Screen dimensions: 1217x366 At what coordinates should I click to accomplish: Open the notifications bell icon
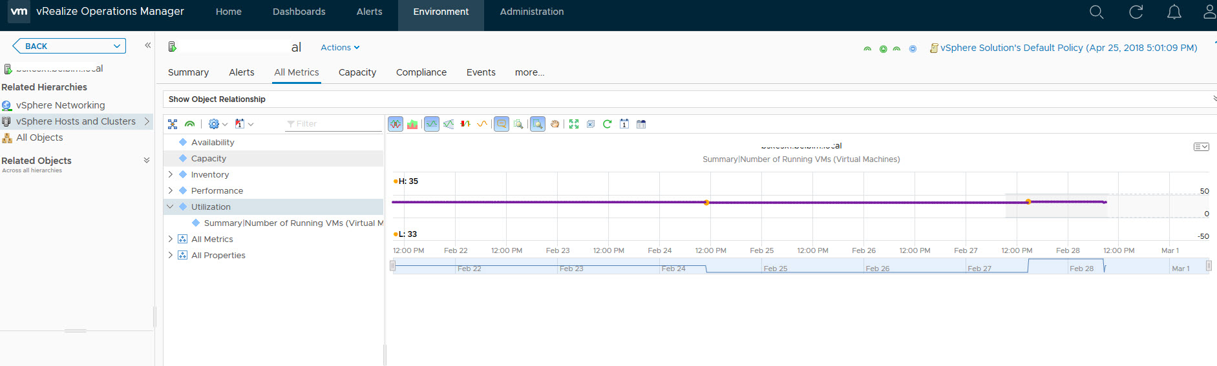1174,12
